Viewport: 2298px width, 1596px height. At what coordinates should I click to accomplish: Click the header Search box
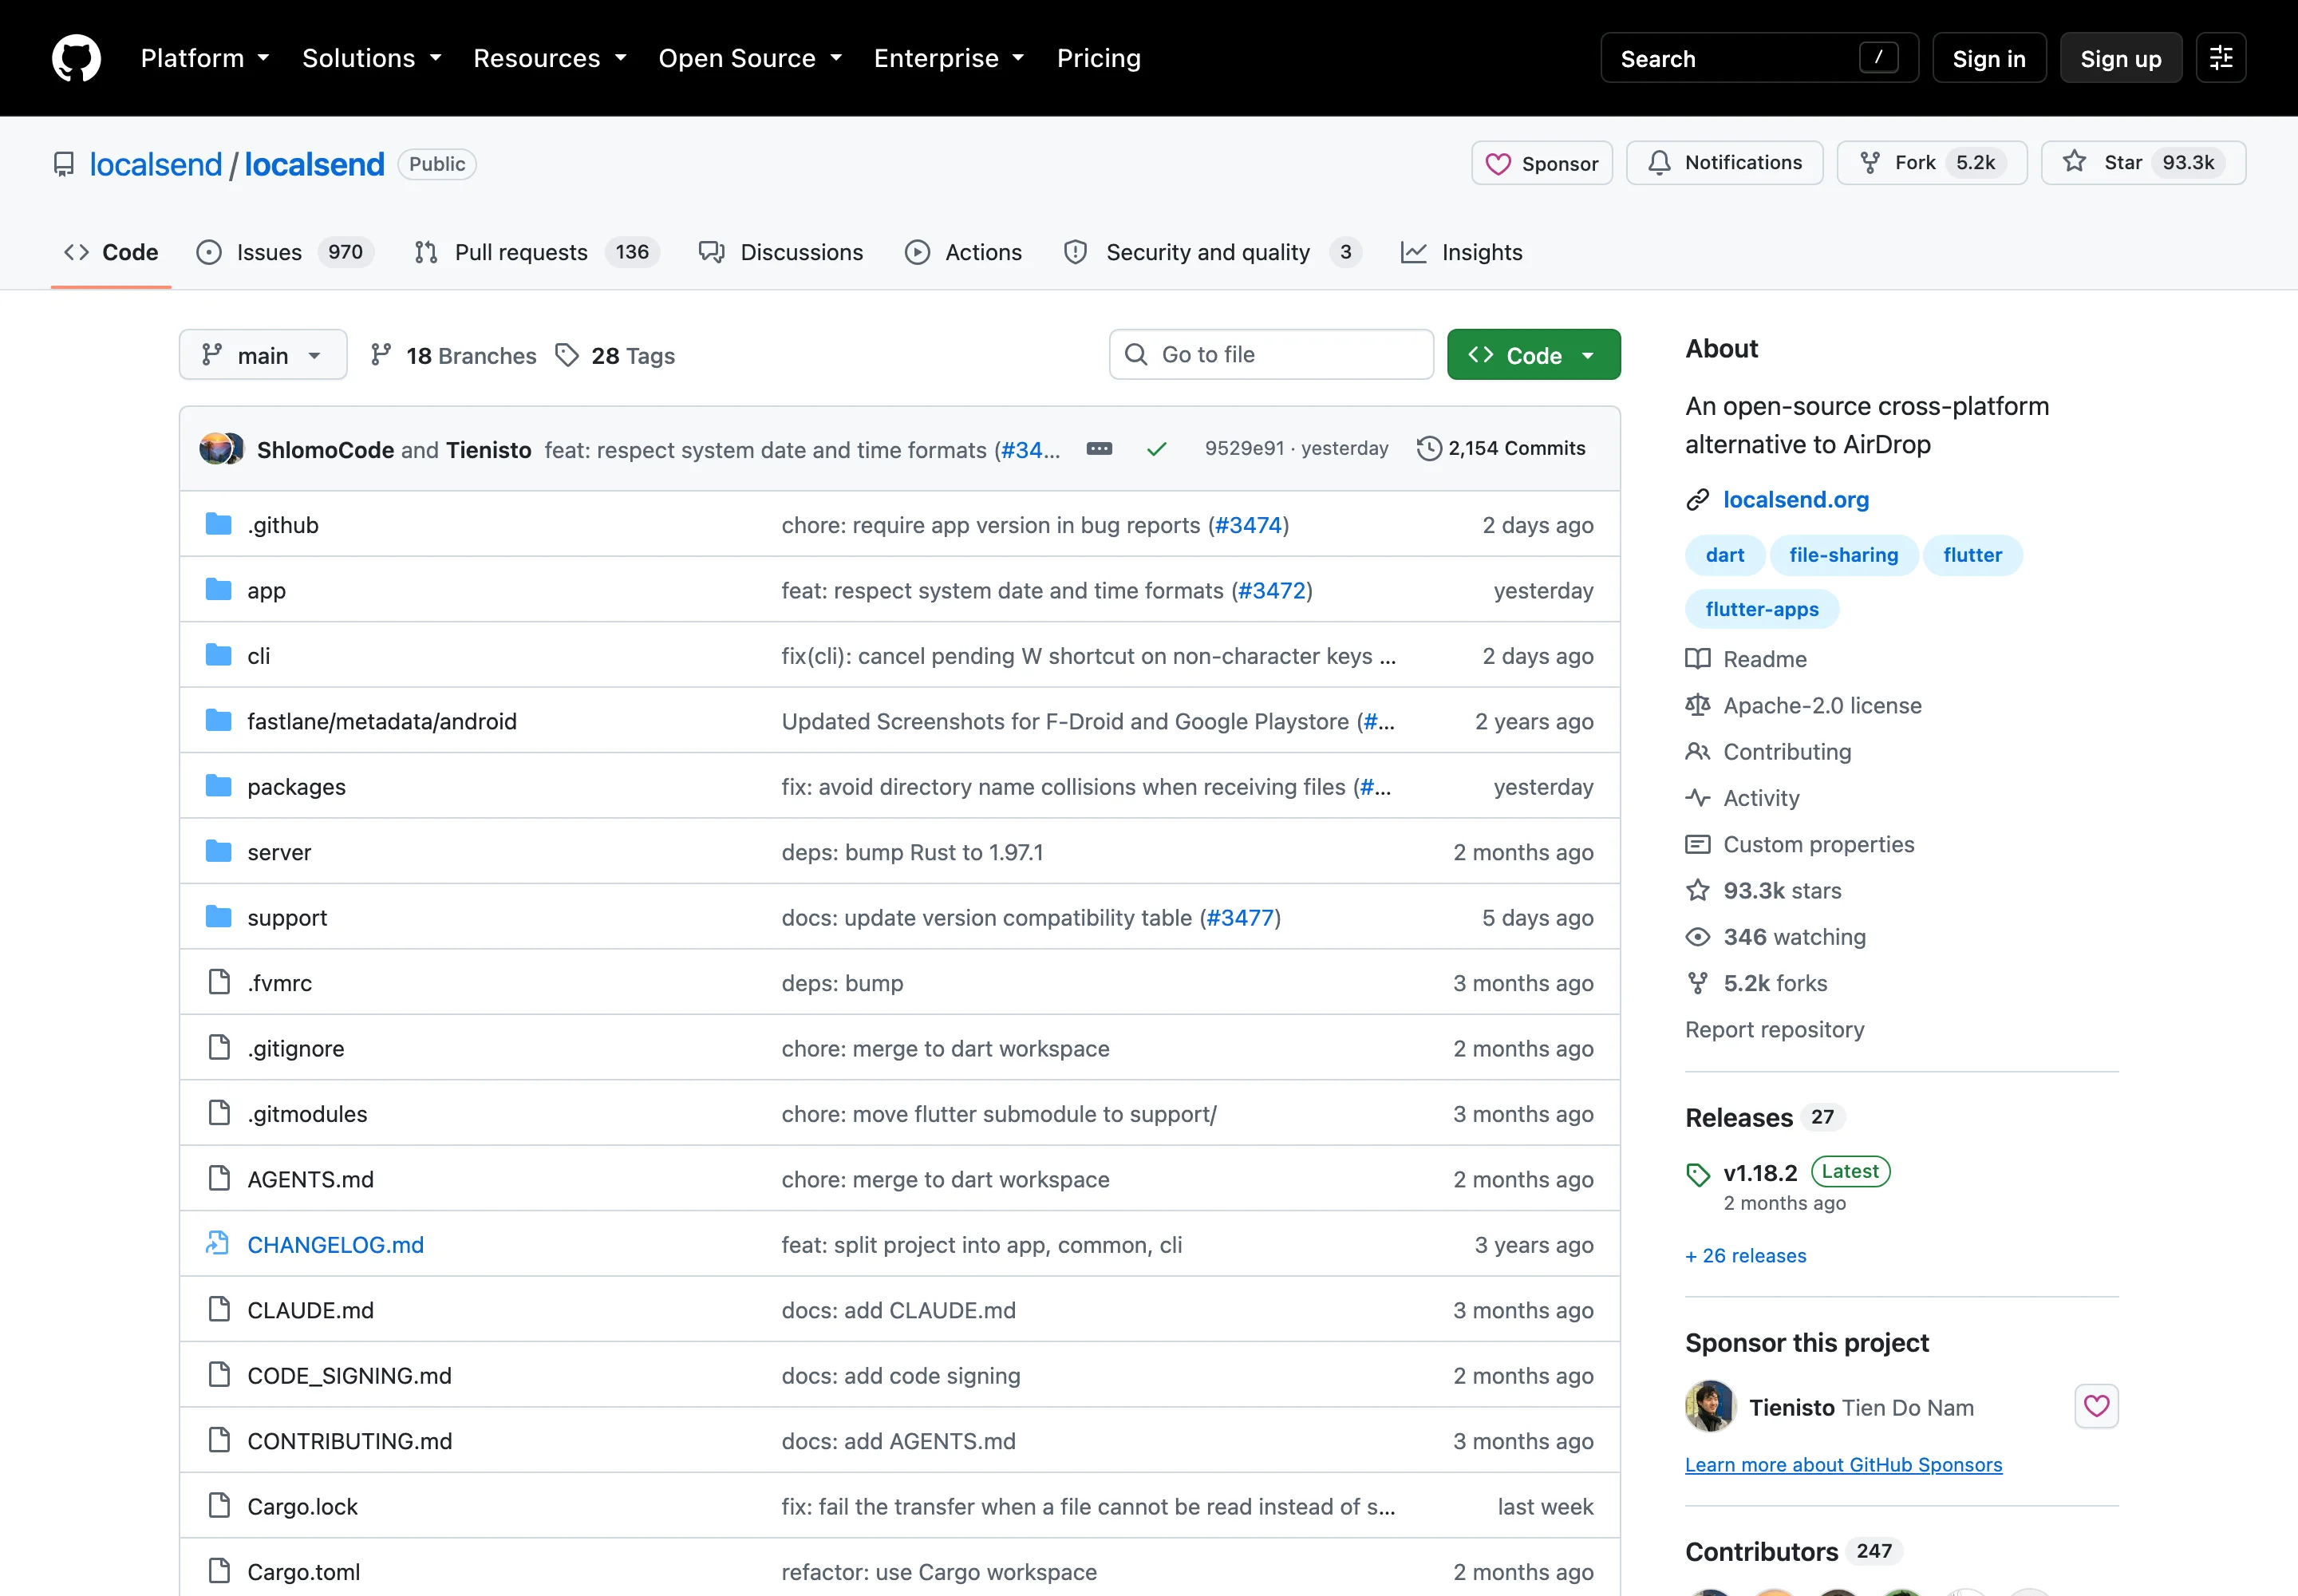click(1759, 59)
